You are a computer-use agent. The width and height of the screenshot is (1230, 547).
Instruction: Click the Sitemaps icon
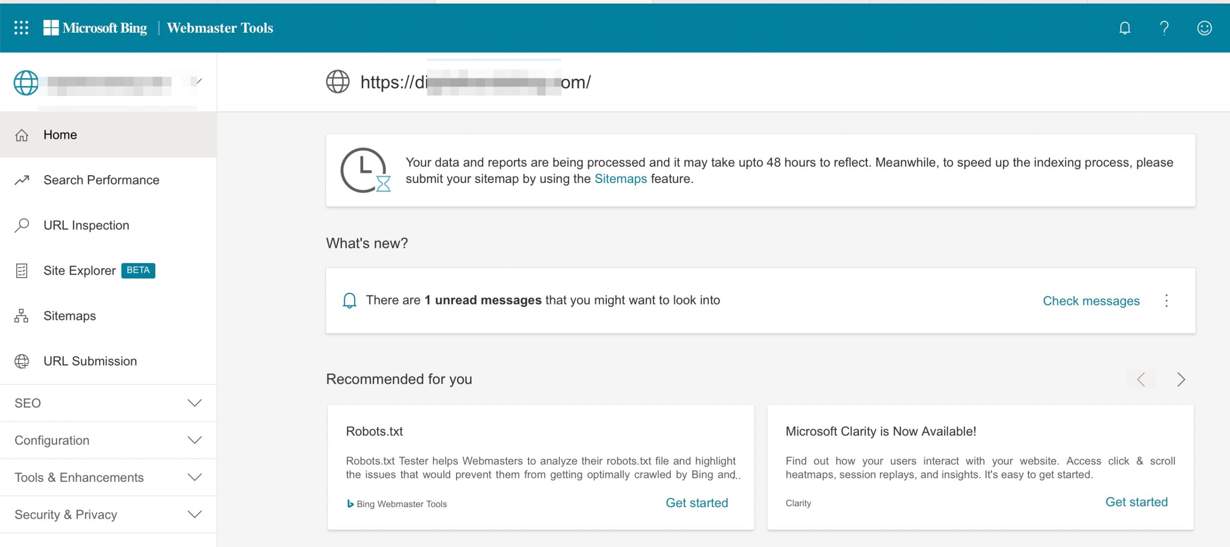[x=21, y=315]
